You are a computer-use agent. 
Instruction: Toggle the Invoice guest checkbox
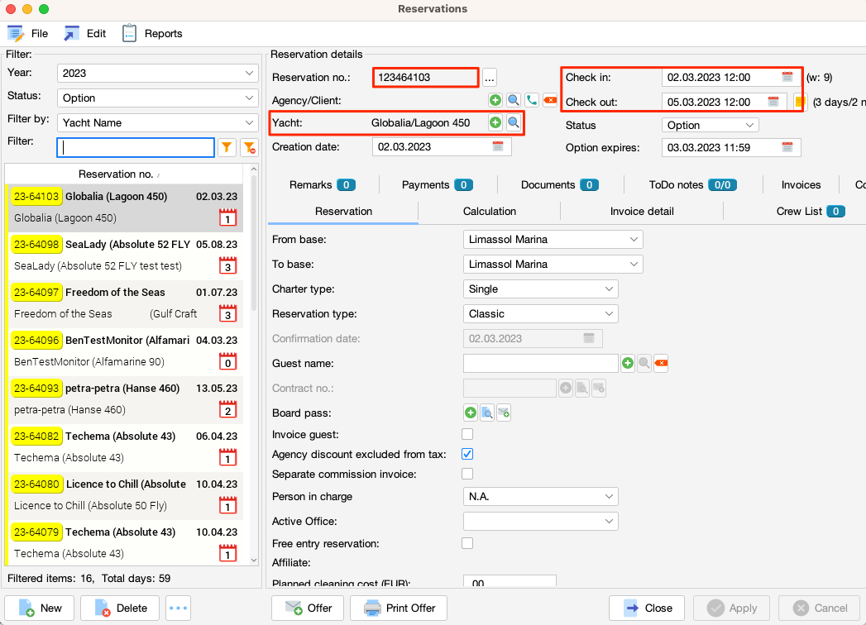(x=467, y=435)
